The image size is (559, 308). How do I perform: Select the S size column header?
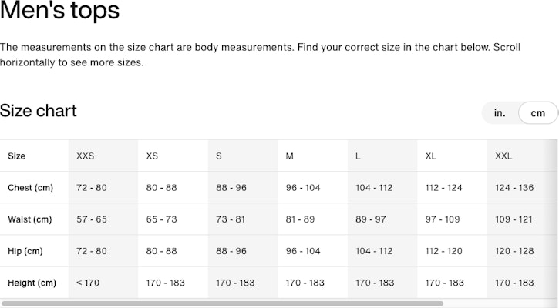point(219,156)
